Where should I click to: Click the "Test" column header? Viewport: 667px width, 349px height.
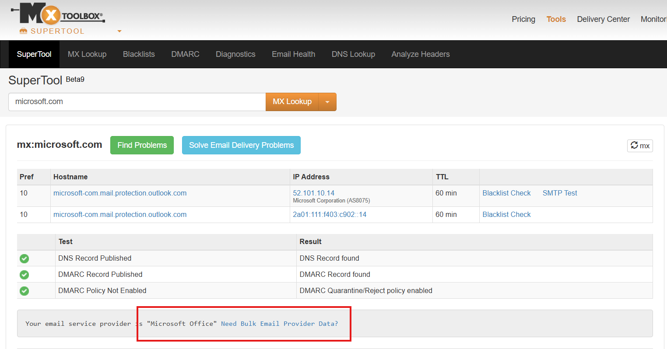pyautogui.click(x=66, y=241)
